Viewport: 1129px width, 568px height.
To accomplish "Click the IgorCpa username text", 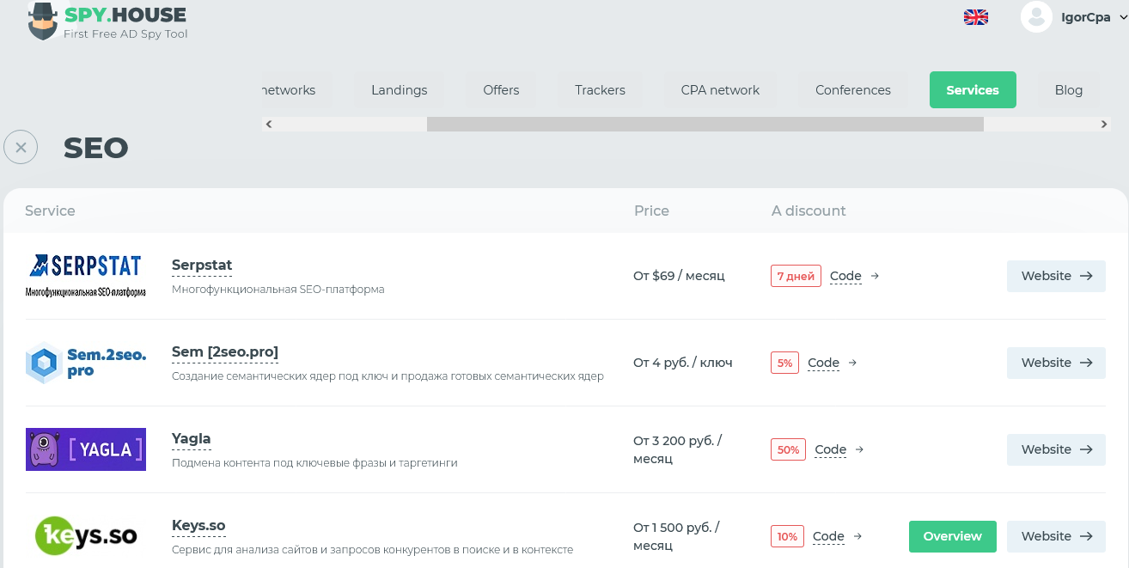I will pos(1086,17).
